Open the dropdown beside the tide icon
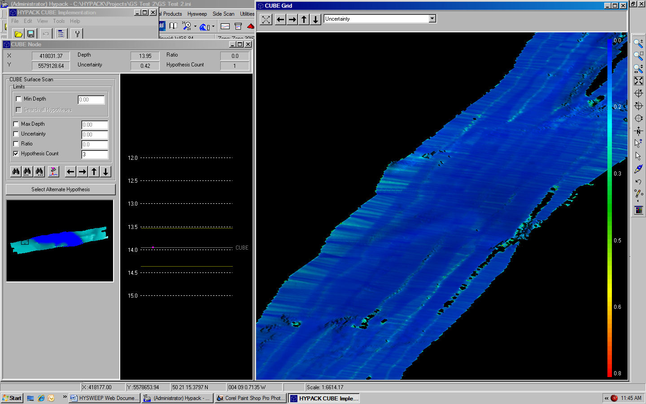 click(x=213, y=26)
